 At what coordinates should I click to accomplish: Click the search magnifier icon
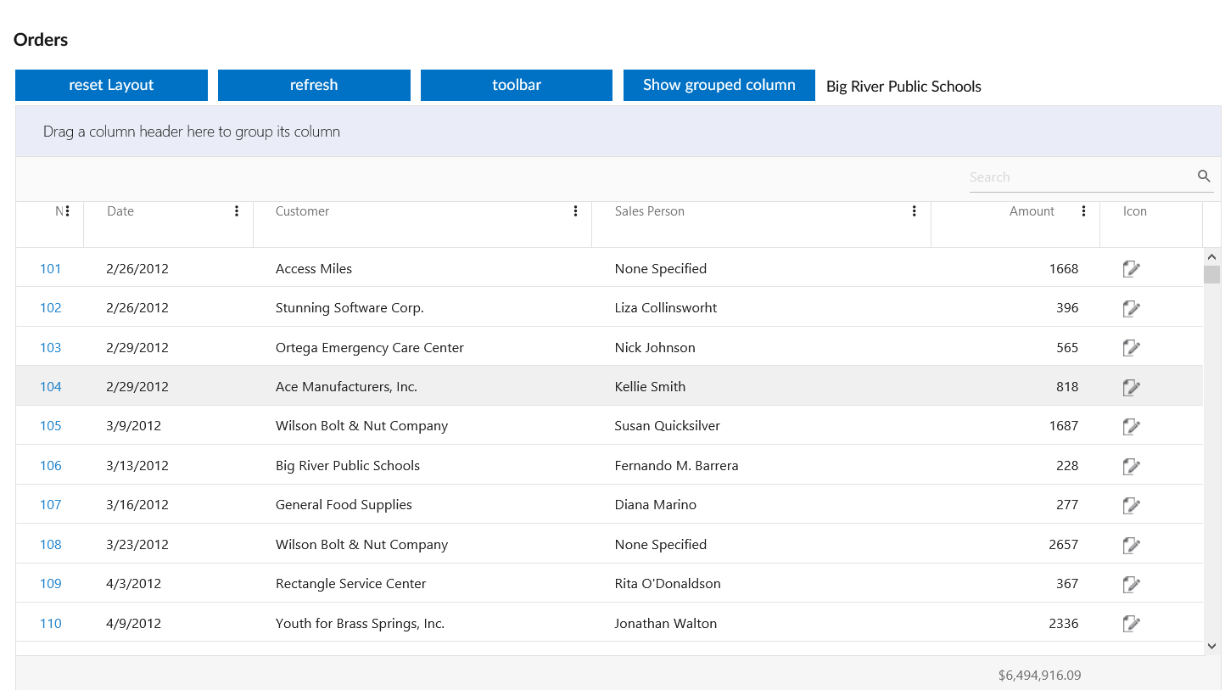(x=1204, y=177)
